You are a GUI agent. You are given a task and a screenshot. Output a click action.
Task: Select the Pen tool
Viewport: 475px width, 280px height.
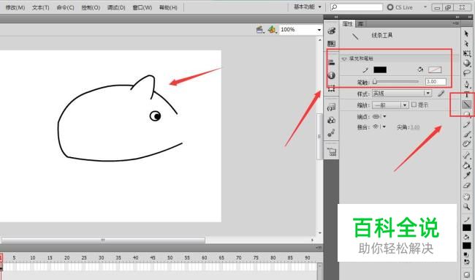point(466,84)
